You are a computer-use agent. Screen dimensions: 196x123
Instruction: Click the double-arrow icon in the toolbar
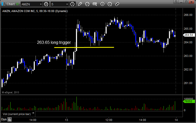point(117,4)
